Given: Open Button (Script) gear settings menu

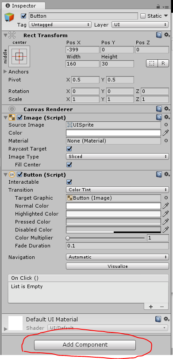Looking at the screenshot, I should [x=167, y=174].
